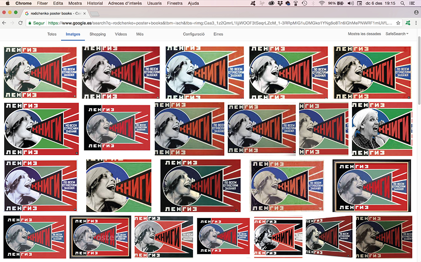Viewport: 421px width, 262px height.
Task: Click the briefcase icon in the menu bar
Action: [288, 3]
